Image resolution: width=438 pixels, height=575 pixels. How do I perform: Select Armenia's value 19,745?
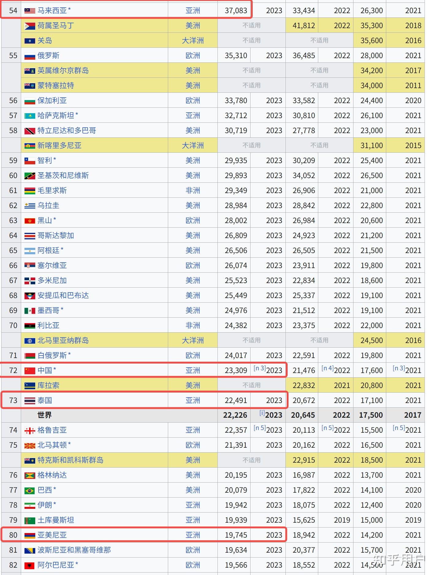(236, 535)
